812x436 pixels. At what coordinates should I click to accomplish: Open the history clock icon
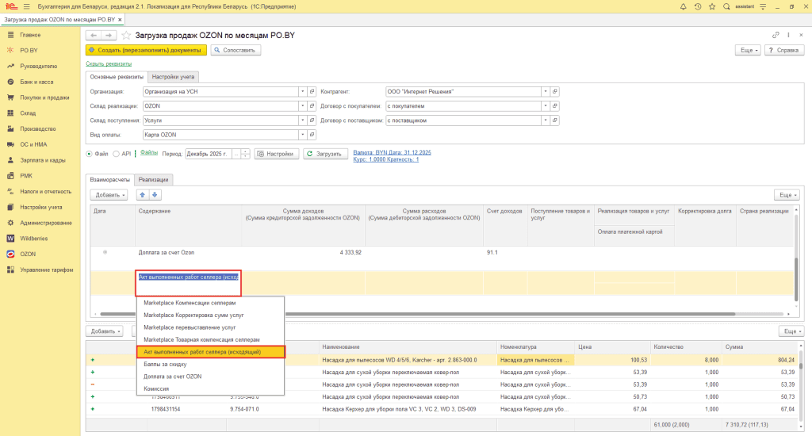click(x=698, y=6)
